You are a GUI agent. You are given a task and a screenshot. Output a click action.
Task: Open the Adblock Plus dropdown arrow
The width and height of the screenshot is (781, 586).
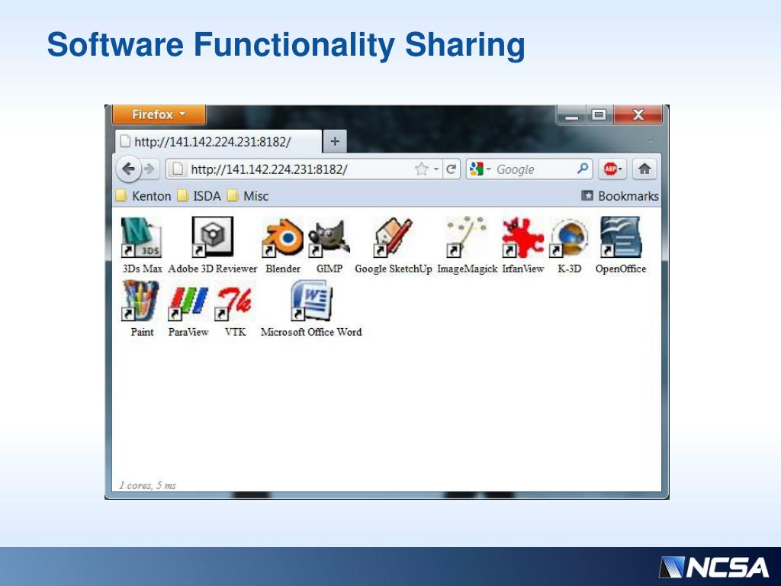(x=621, y=169)
